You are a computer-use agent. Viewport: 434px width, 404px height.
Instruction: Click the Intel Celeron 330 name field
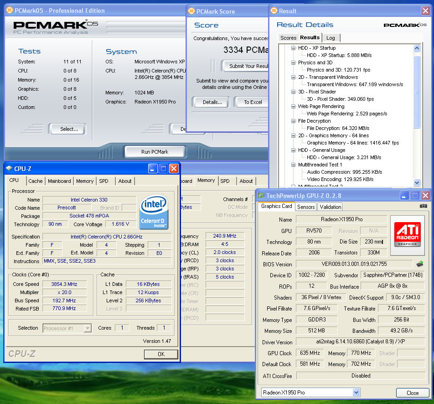pyautogui.click(x=89, y=200)
